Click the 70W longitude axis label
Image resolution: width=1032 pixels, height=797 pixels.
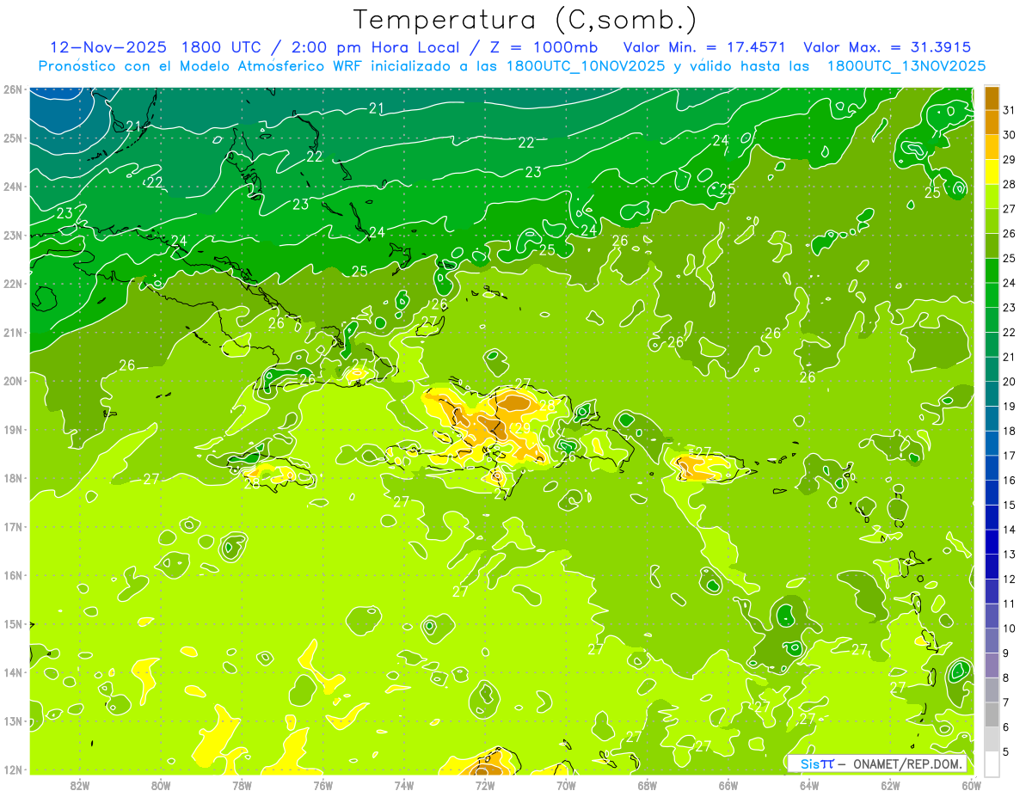click(566, 785)
